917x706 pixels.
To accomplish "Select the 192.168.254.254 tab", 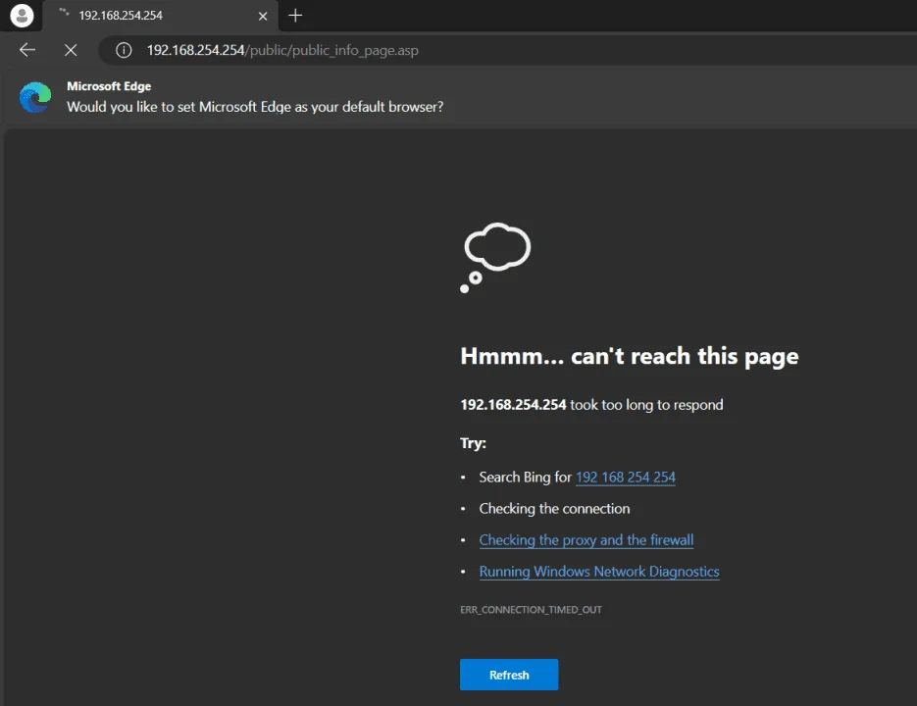I will tap(161, 16).
